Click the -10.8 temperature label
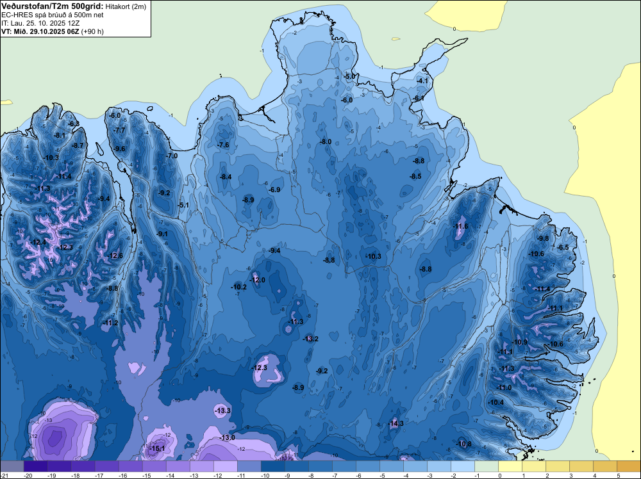 [x=463, y=444]
